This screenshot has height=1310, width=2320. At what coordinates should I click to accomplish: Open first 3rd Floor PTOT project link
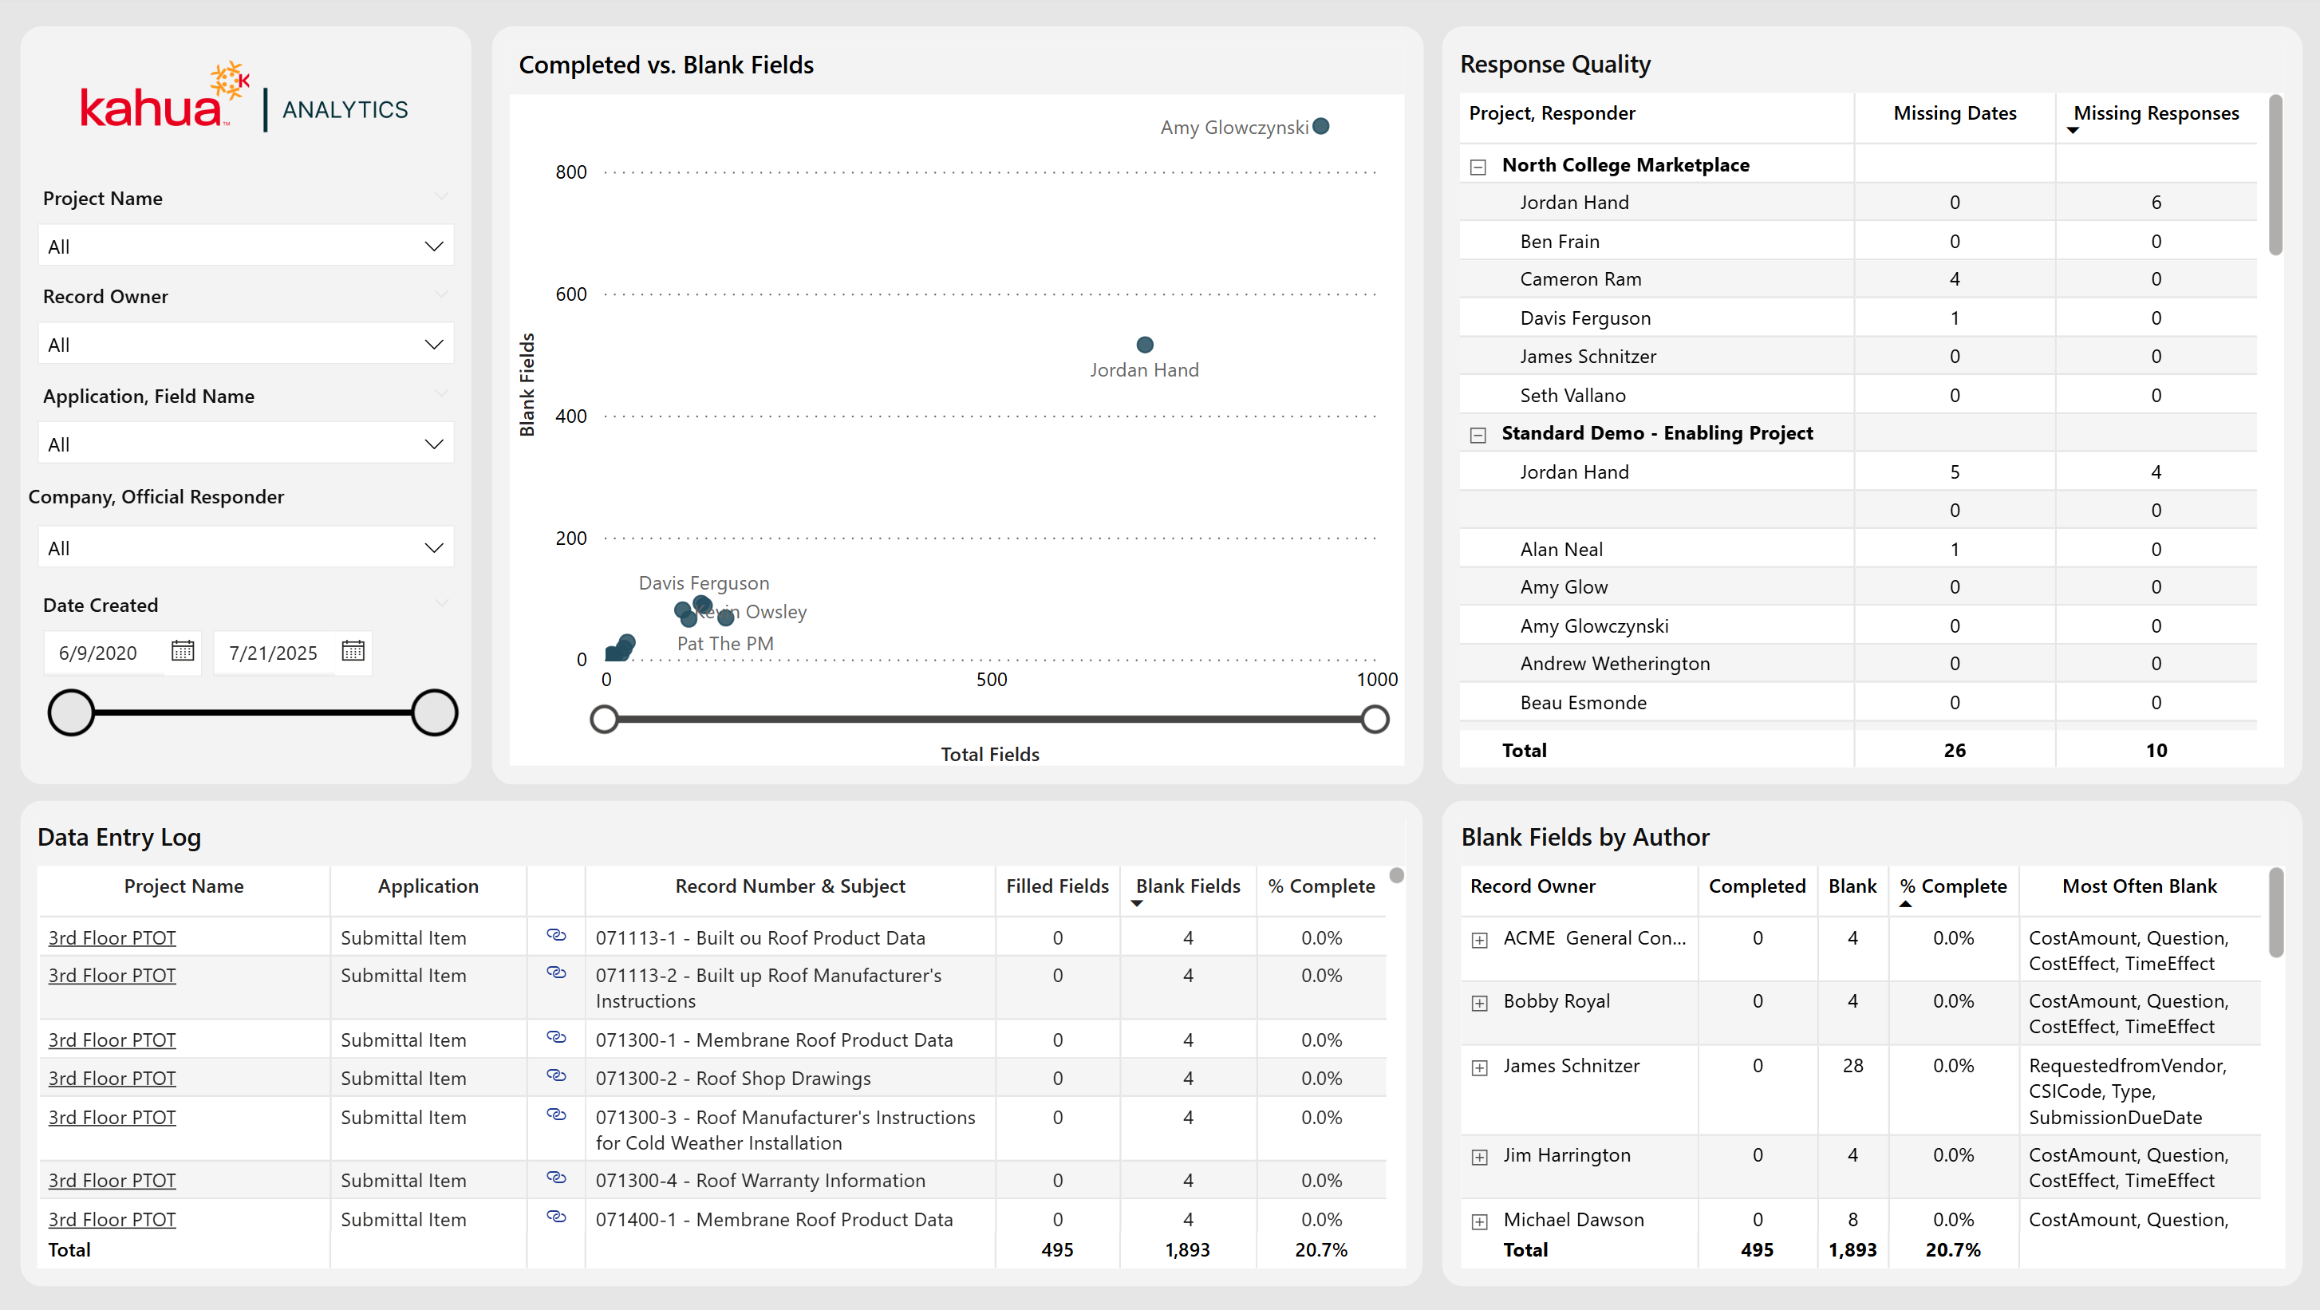pyautogui.click(x=112, y=937)
